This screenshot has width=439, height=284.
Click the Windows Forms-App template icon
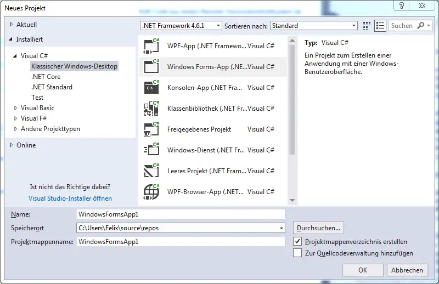click(x=151, y=67)
